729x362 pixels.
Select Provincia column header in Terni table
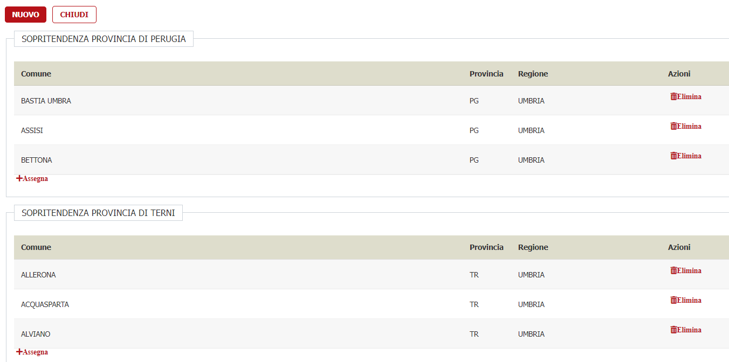(x=486, y=247)
